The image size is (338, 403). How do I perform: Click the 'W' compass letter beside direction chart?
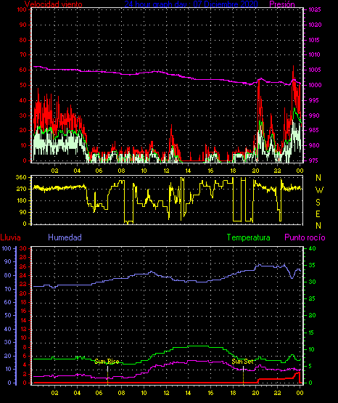coord(319,190)
